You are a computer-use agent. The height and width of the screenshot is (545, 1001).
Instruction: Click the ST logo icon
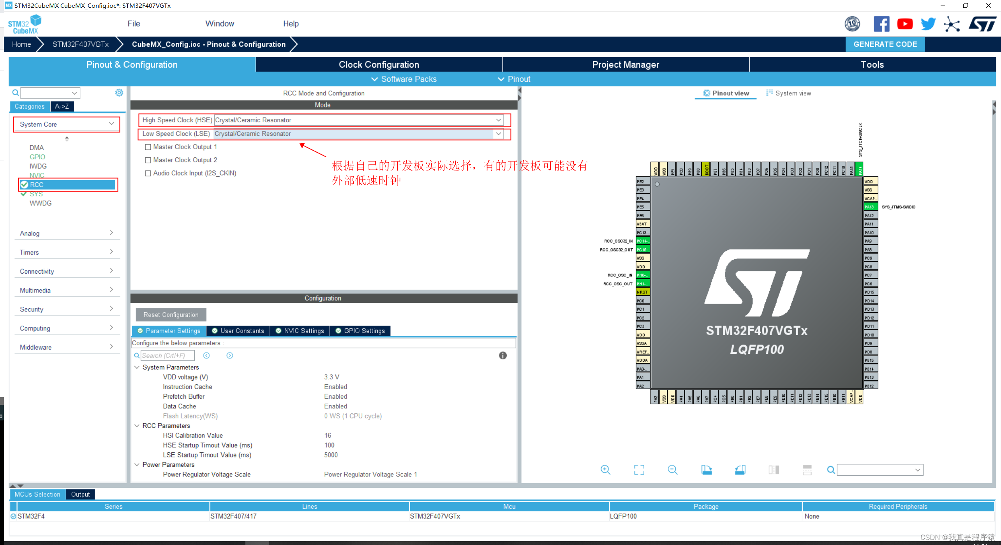[x=982, y=24]
